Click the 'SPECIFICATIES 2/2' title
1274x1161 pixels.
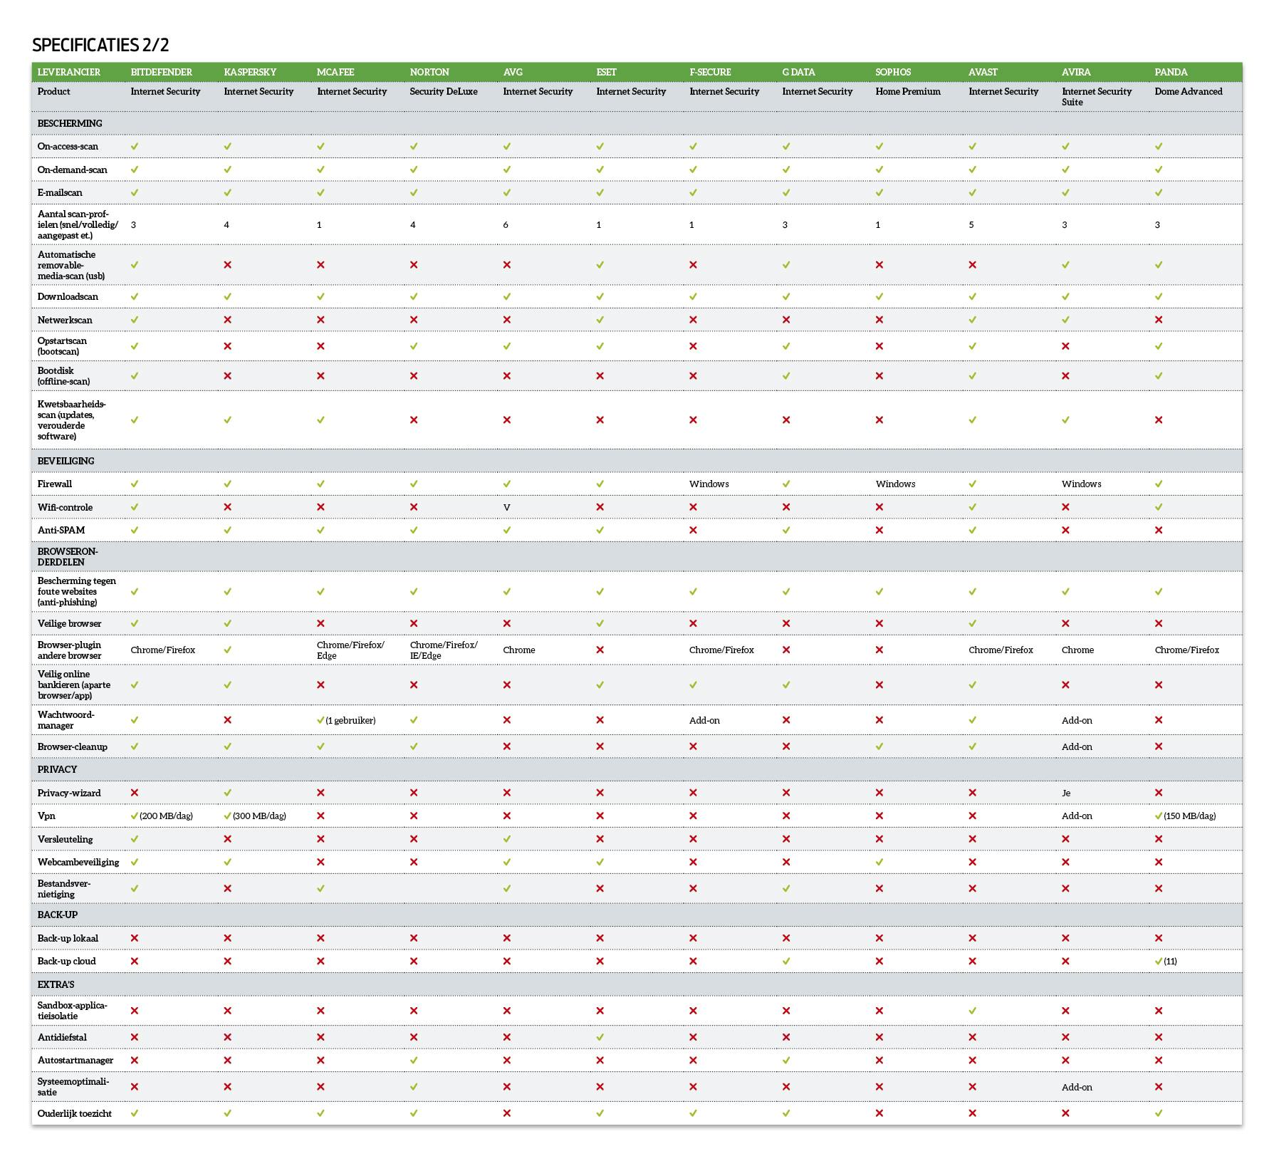pos(100,45)
